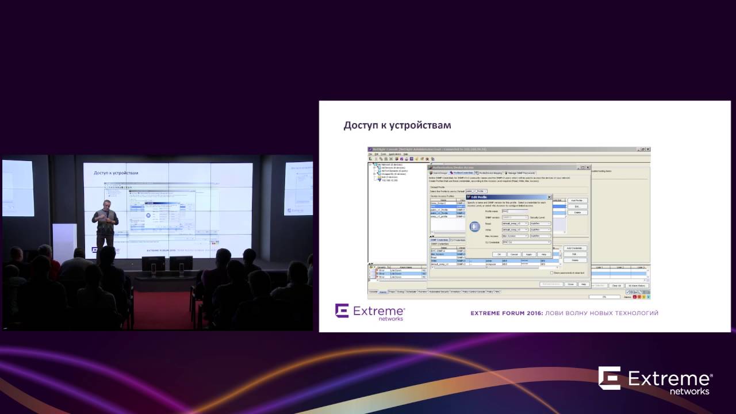Expand the Grouped By tree node
This screenshot has width=736, height=414.
374,174
